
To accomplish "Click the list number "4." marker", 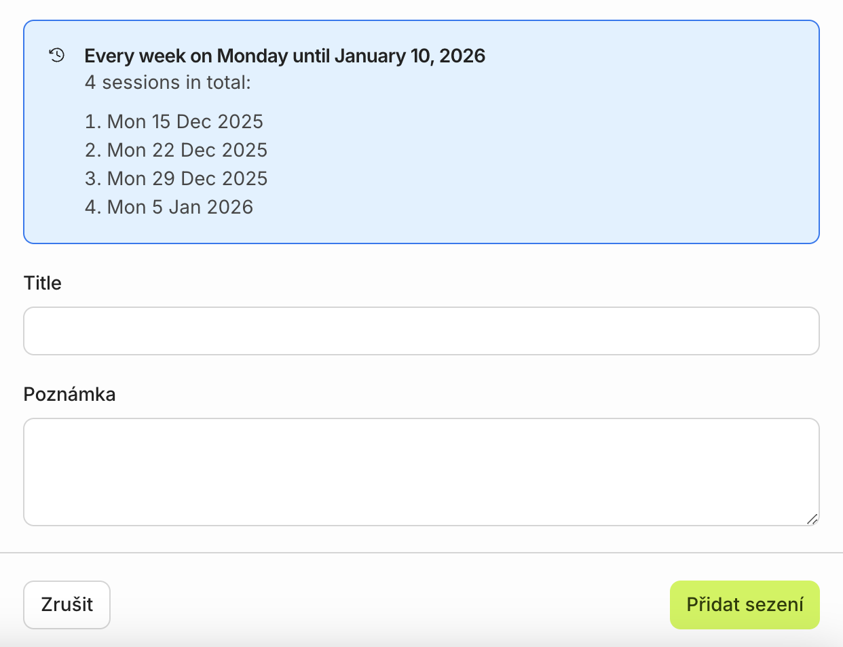I will tap(93, 208).
